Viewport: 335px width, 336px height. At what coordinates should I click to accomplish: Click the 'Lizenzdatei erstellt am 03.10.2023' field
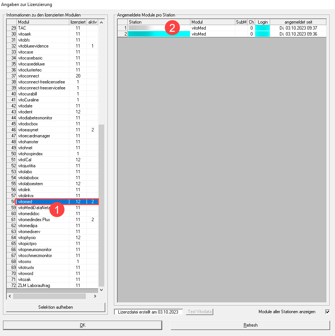coord(148,312)
